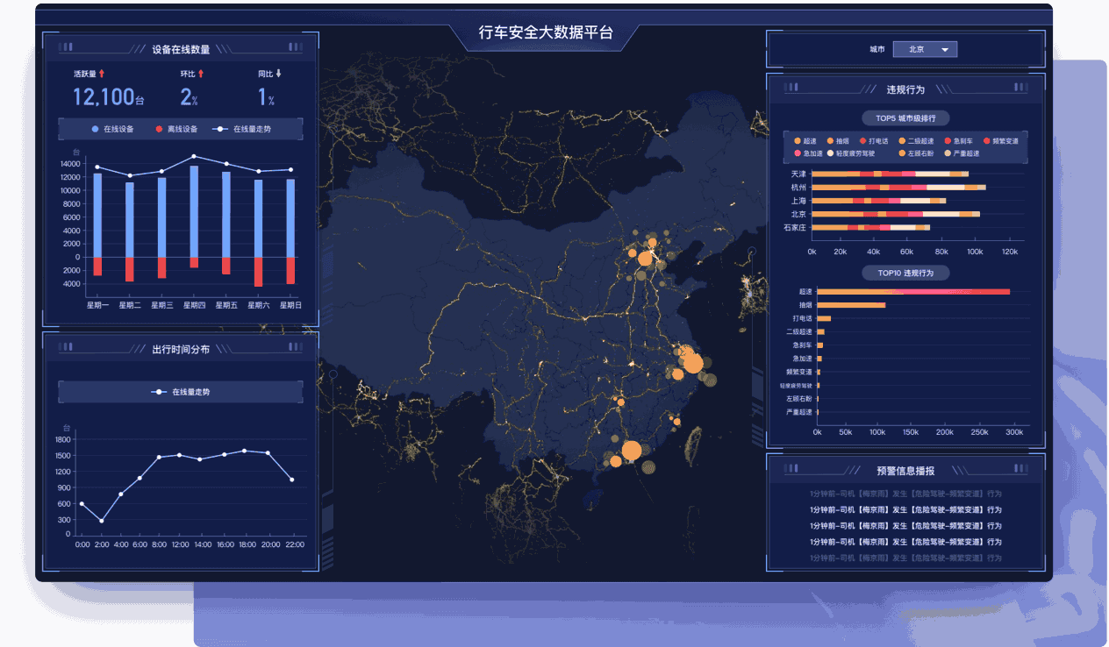This screenshot has width=1109, height=647.
Task: Click the 超速 bar in TOP10 chart
Action: click(x=912, y=292)
